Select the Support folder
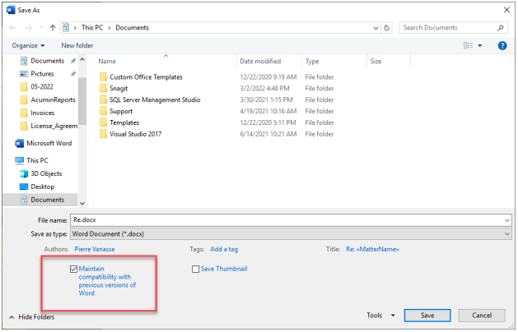Viewport: 518px width, 332px height. pyautogui.click(x=121, y=112)
